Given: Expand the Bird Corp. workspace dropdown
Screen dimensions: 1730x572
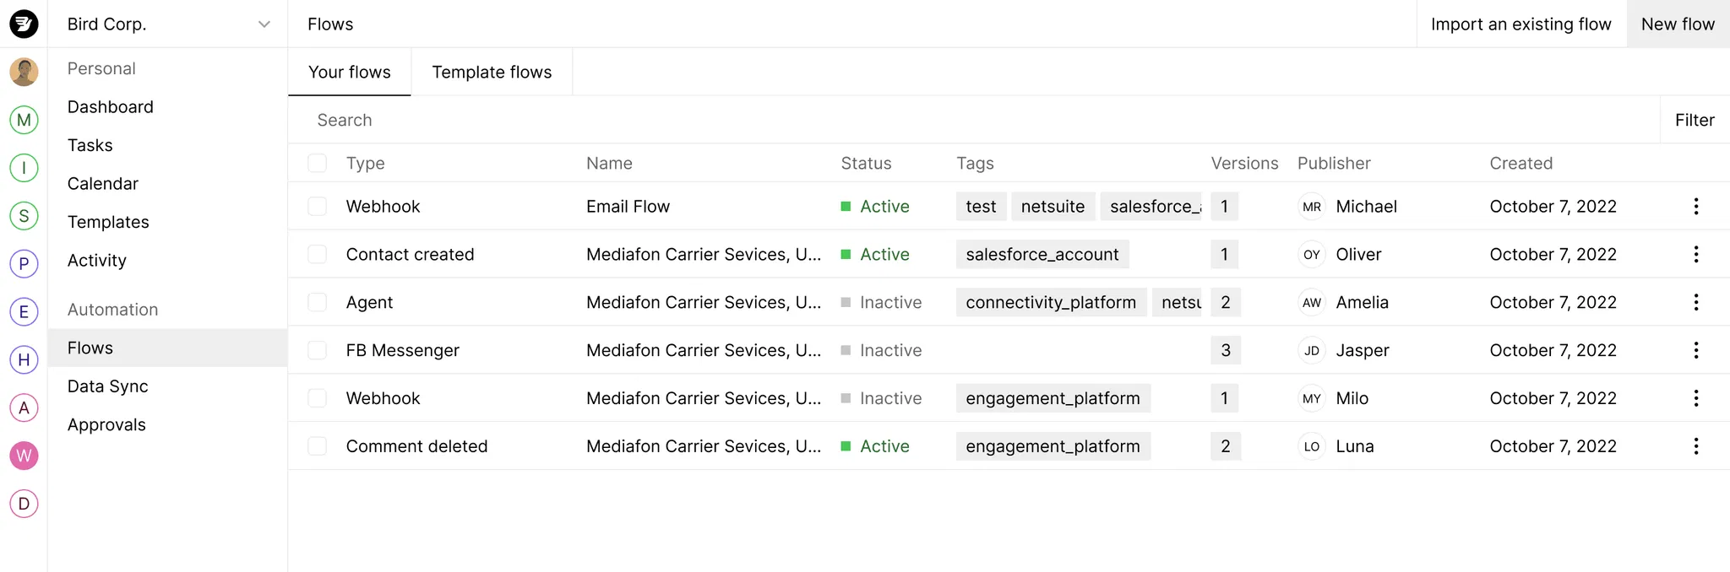Looking at the screenshot, I should (x=264, y=24).
